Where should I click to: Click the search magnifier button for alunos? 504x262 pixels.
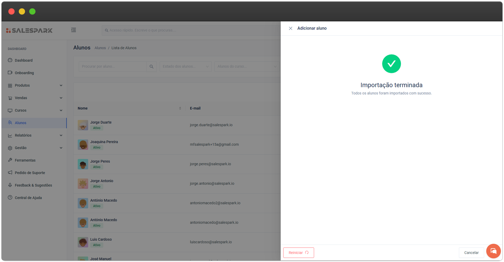pos(152,67)
